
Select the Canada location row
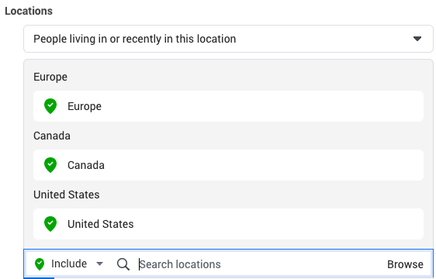coord(228,165)
